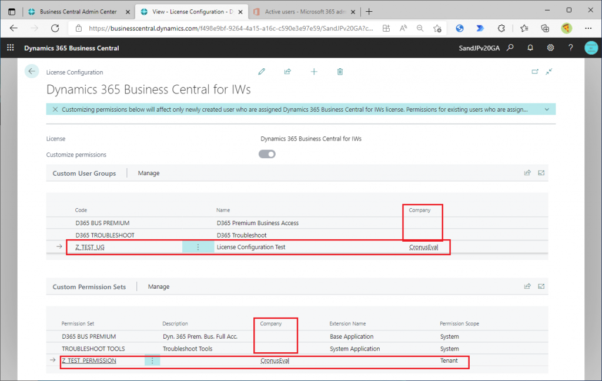The image size is (602, 381).
Task: Open a new browser tab
Action: pos(369,12)
